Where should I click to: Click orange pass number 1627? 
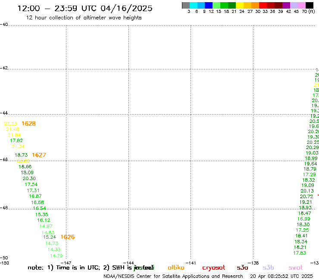[x=39, y=155]
